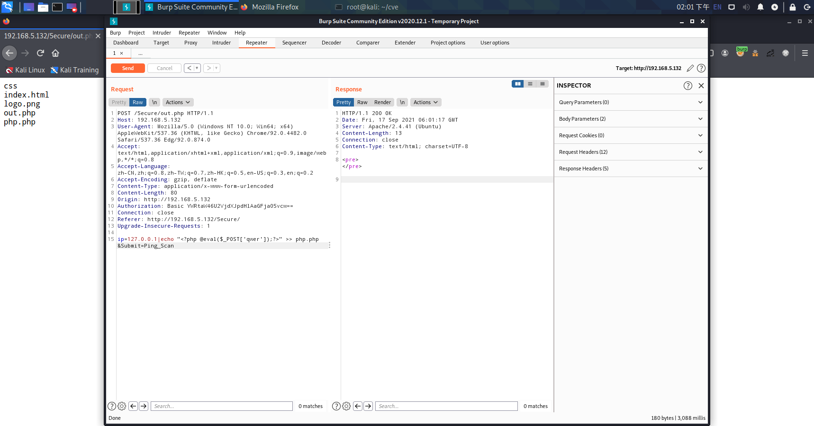Switch to Decoder tab
This screenshot has height=426, width=814.
click(x=331, y=43)
